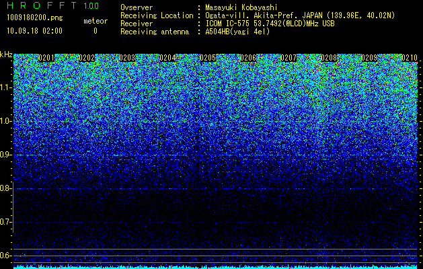This screenshot has height=269, width=423.
Task: Click the 0201 time marker
Action: 46,58
